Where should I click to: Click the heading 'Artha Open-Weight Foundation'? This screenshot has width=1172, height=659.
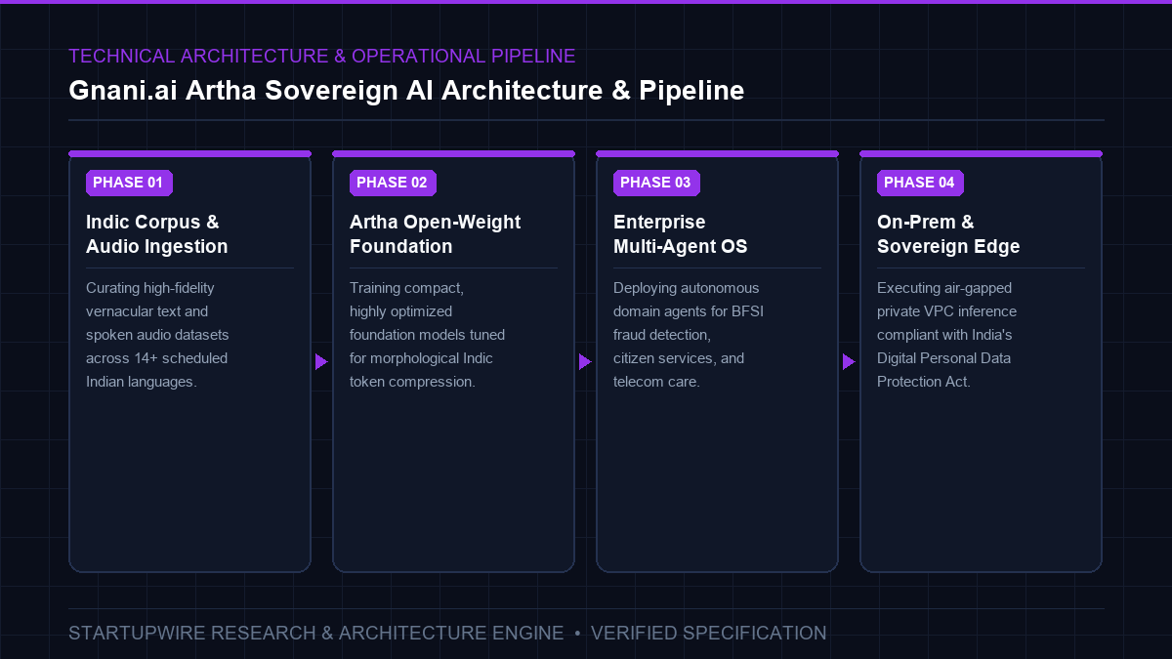pos(436,234)
